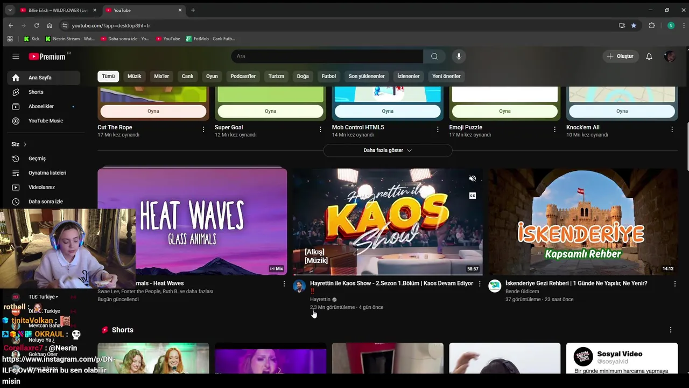Expand the Siz section chevron
689x388 pixels.
pyautogui.click(x=25, y=144)
